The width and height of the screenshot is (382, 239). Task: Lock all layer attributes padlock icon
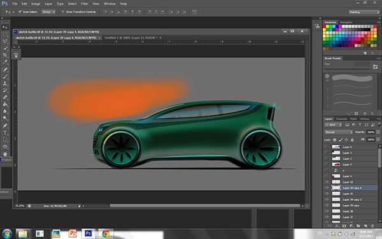352,140
